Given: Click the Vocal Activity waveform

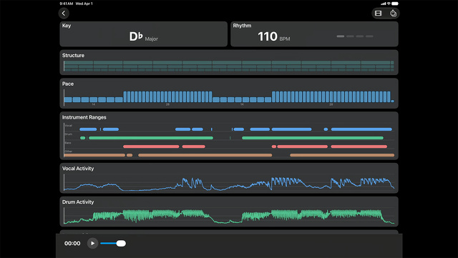Looking at the screenshot, I should (x=229, y=183).
